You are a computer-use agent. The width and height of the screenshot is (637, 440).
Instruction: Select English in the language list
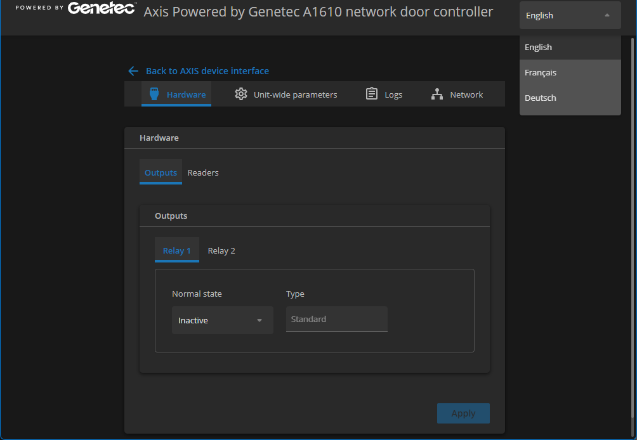click(x=570, y=47)
